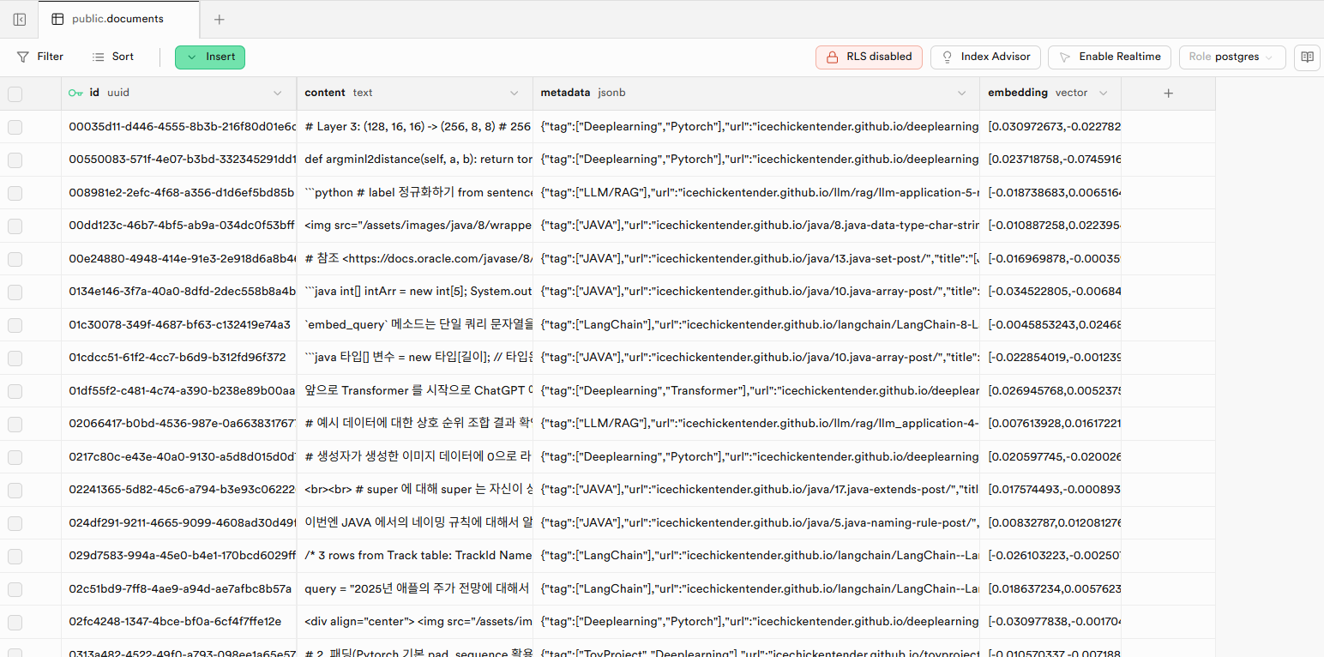Image resolution: width=1324 pixels, height=657 pixels.
Task: Click the embedding cell in 0134e146 row
Action: click(1053, 292)
